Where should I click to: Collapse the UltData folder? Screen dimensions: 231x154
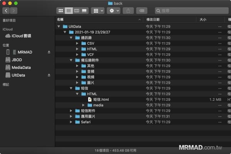click(x=59, y=27)
